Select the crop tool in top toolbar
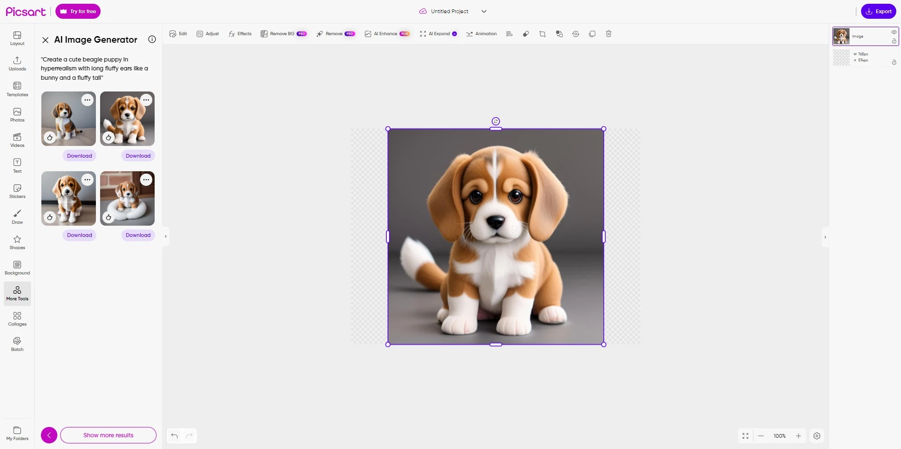The width and height of the screenshot is (901, 449). point(542,34)
